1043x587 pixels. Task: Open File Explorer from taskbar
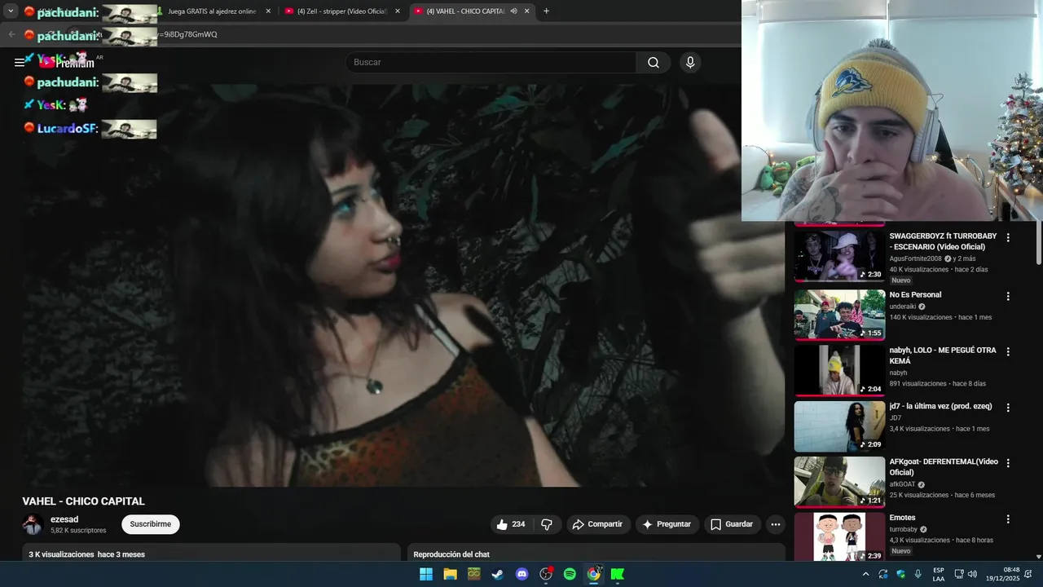[450, 574]
